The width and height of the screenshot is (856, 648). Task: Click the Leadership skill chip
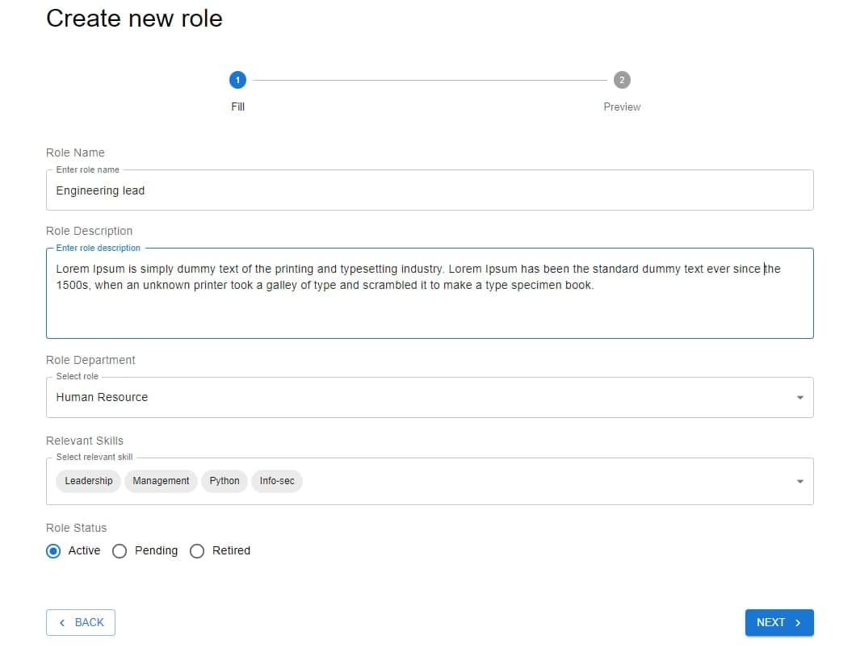tap(89, 481)
